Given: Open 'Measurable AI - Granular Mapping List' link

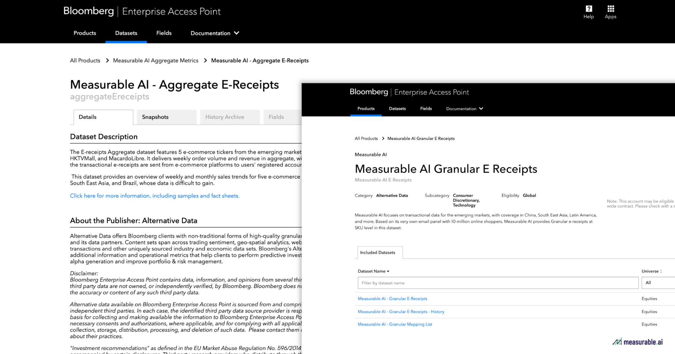Looking at the screenshot, I should click(395, 324).
